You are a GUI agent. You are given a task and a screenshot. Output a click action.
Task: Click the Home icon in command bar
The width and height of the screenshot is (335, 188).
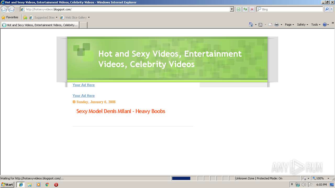click(x=251, y=25)
